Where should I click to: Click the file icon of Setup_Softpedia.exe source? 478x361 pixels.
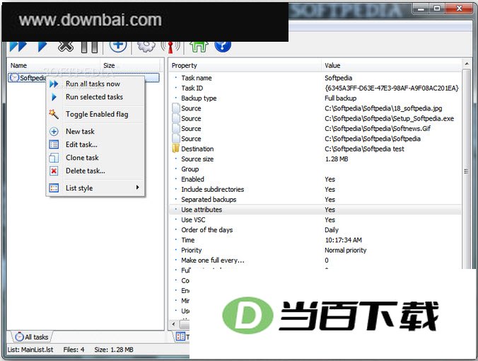176,118
